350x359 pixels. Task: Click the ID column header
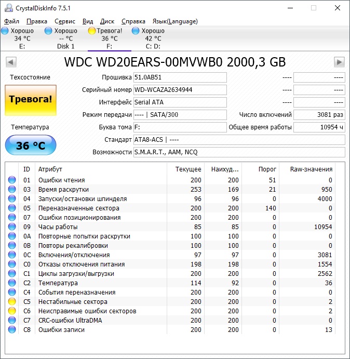pyautogui.click(x=26, y=169)
